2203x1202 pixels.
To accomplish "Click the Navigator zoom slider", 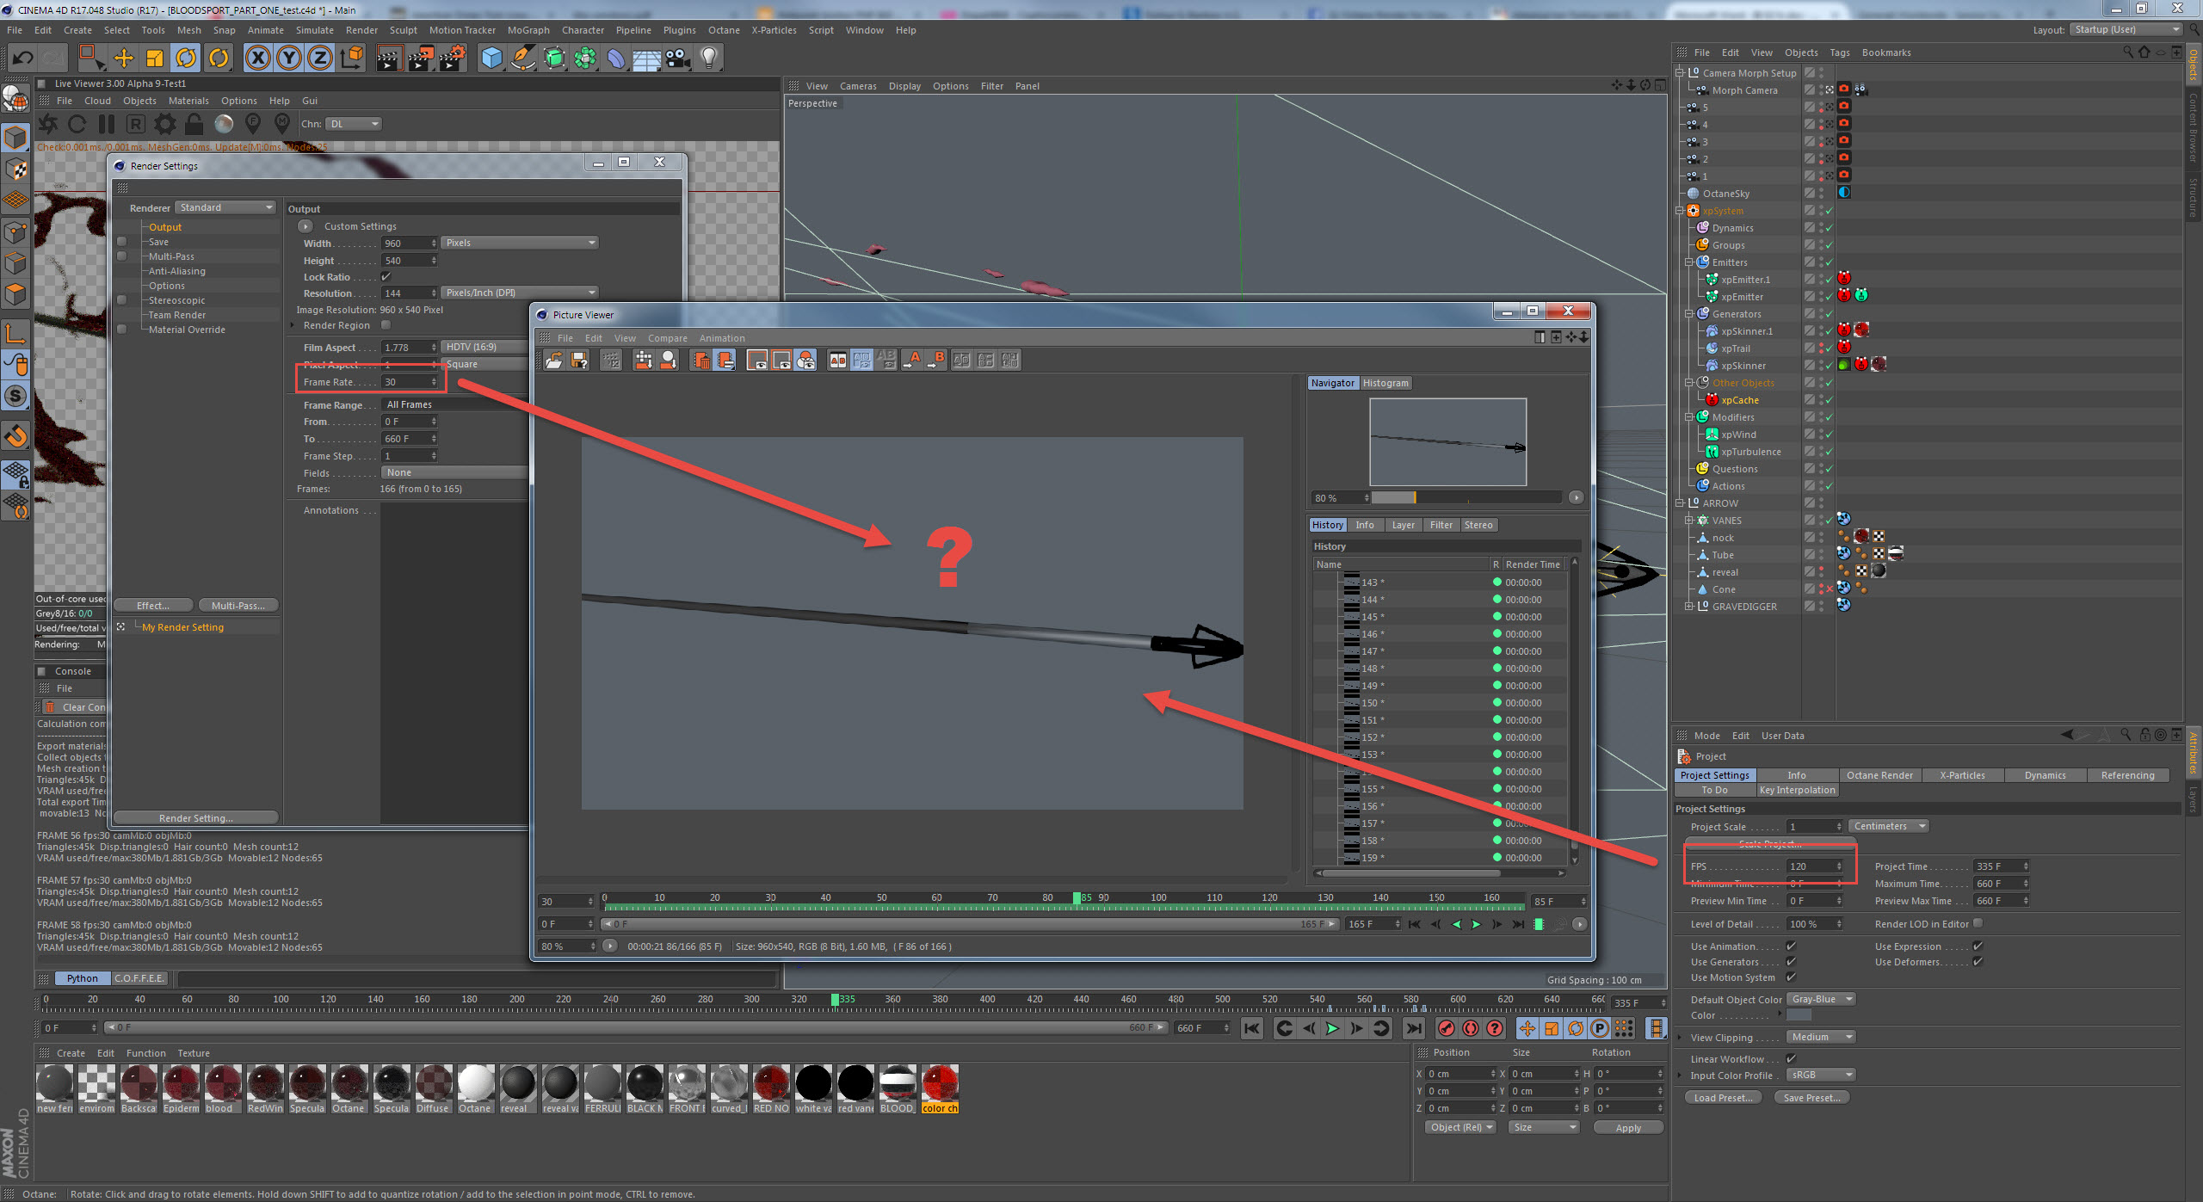I will (1466, 498).
